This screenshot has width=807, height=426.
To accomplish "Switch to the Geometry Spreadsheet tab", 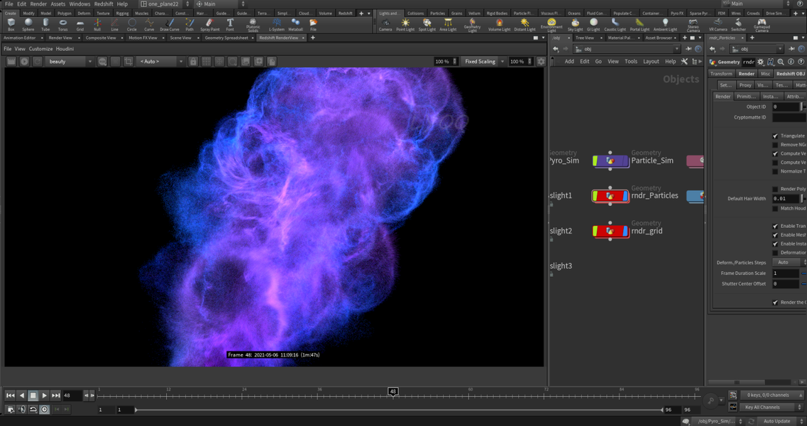I will pos(226,38).
